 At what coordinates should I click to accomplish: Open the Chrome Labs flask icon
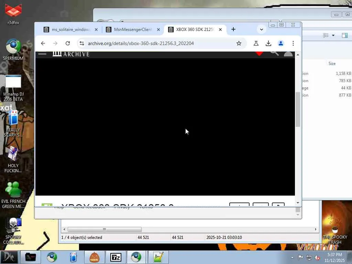256,43
